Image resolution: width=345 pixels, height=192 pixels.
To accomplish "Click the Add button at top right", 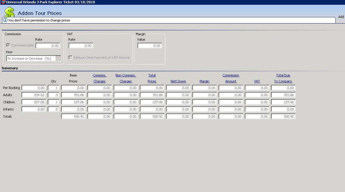I will tap(341, 17).
